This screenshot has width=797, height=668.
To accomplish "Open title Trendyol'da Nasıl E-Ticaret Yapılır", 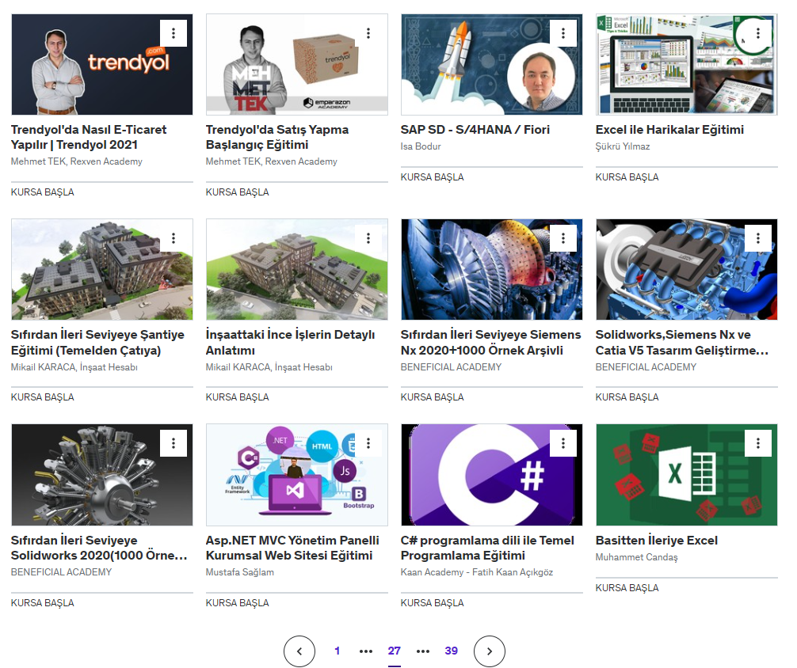I will click(x=89, y=137).
